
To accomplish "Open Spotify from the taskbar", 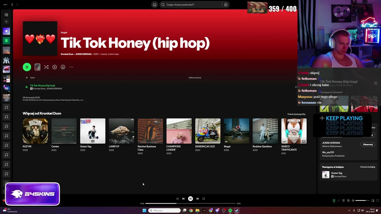I will (x=230, y=210).
